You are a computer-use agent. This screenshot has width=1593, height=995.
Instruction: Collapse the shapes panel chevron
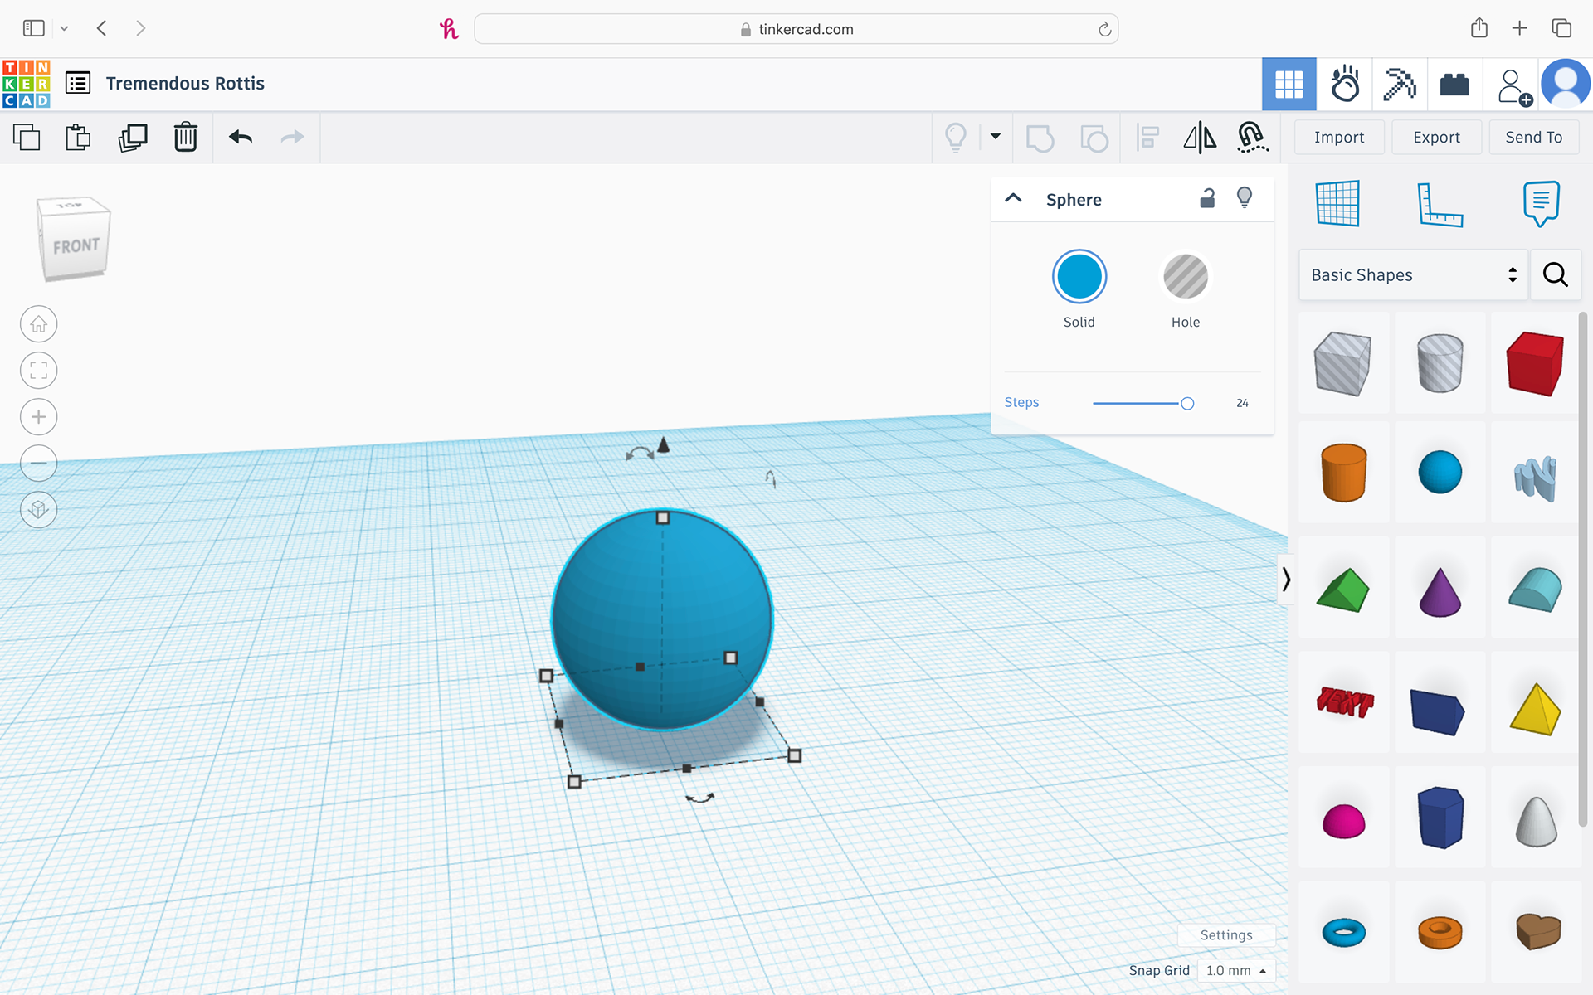[x=1286, y=579]
